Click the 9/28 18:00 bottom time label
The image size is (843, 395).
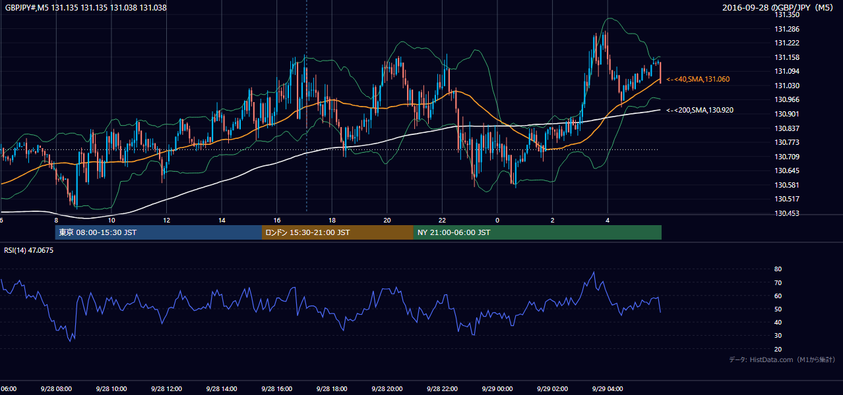tap(332, 389)
